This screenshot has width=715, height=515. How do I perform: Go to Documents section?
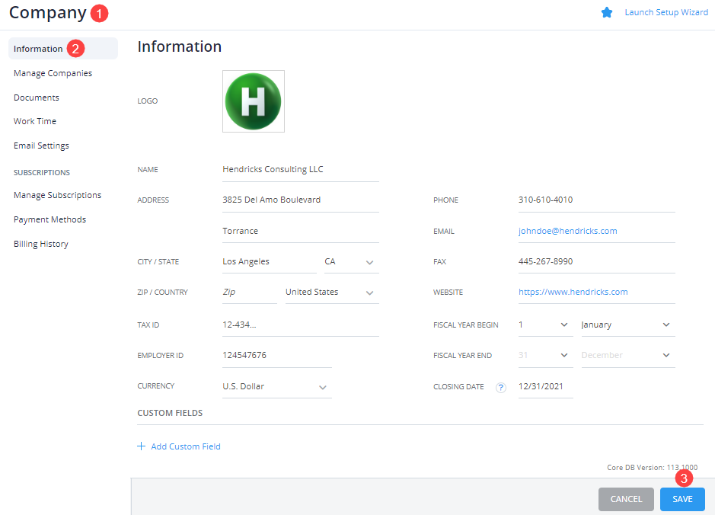(x=37, y=98)
